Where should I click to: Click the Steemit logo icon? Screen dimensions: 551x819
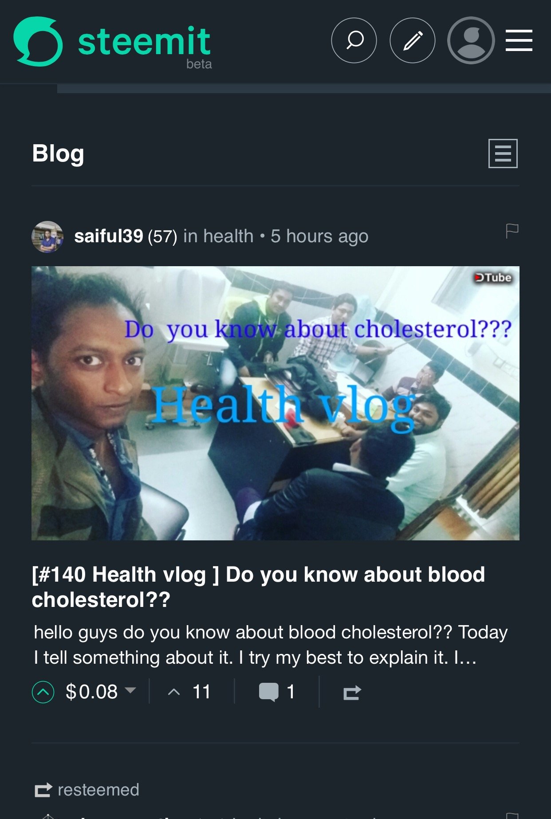pos(38,41)
